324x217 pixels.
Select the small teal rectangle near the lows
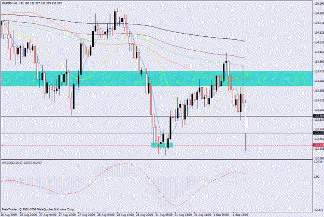point(162,145)
